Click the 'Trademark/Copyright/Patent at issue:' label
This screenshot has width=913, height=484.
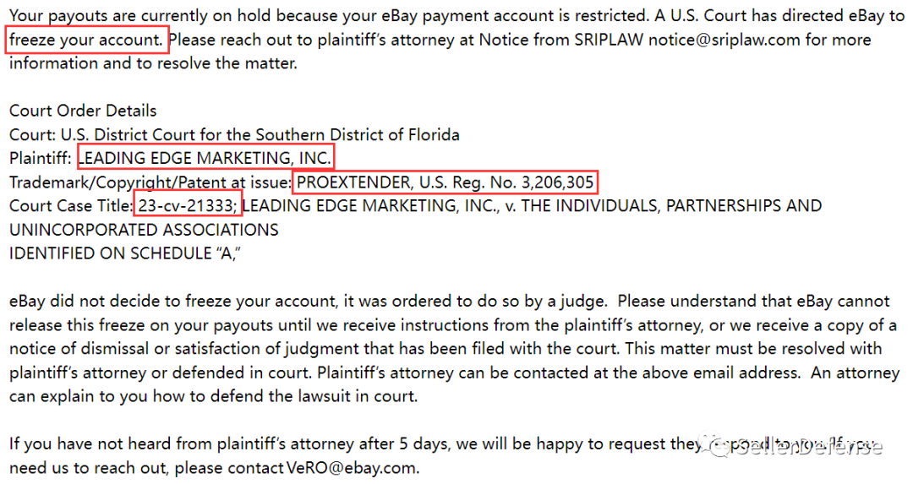[x=150, y=182]
